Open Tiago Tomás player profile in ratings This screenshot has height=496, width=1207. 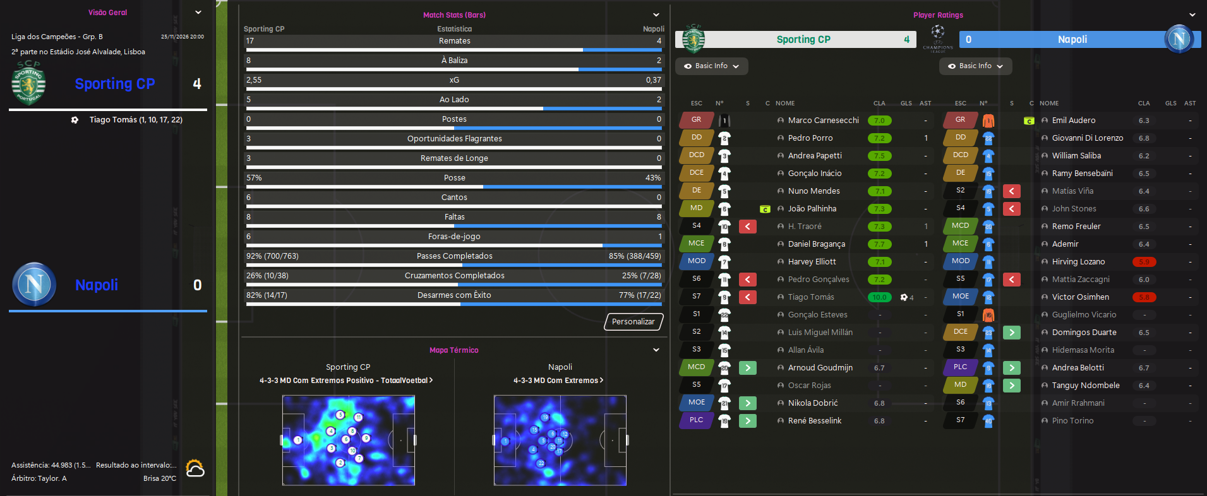[811, 297]
